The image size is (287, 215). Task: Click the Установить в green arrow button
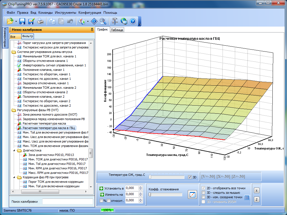101,188
